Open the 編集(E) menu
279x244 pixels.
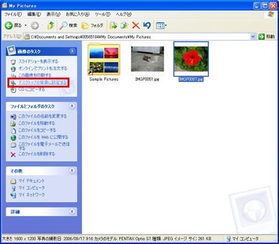(34, 14)
